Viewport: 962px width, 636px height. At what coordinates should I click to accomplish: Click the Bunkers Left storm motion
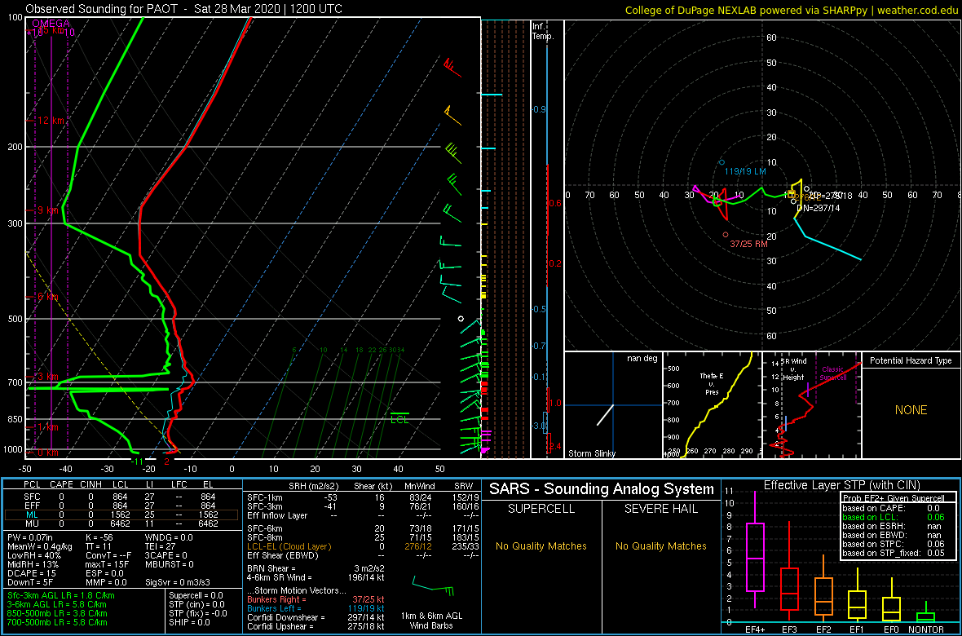coord(316,607)
